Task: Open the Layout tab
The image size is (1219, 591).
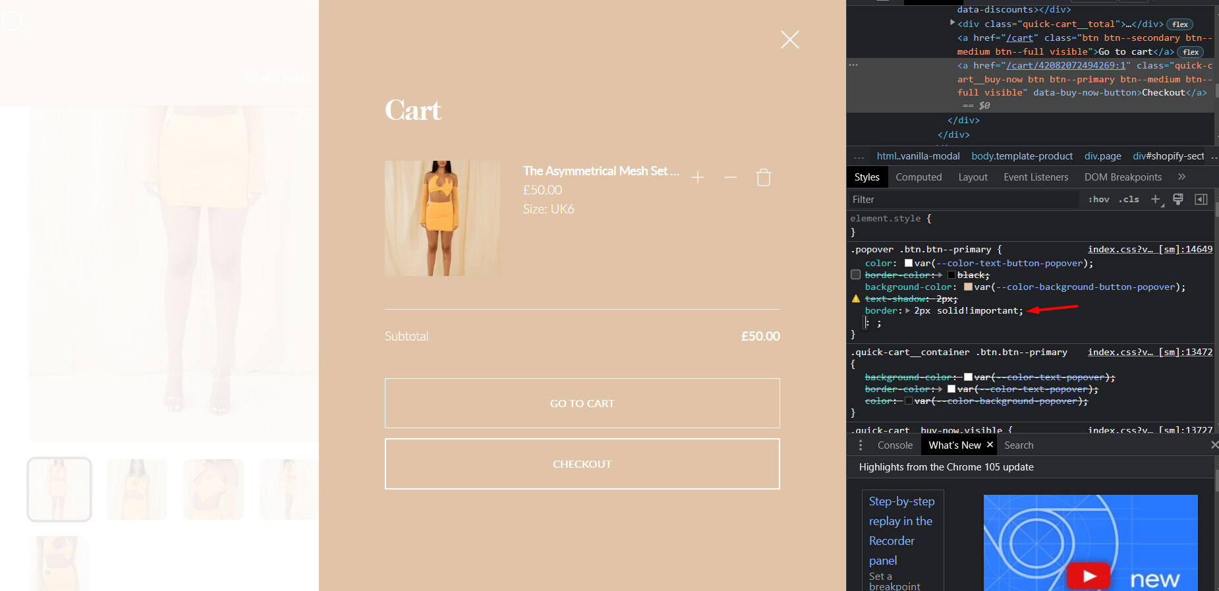Action: (973, 177)
